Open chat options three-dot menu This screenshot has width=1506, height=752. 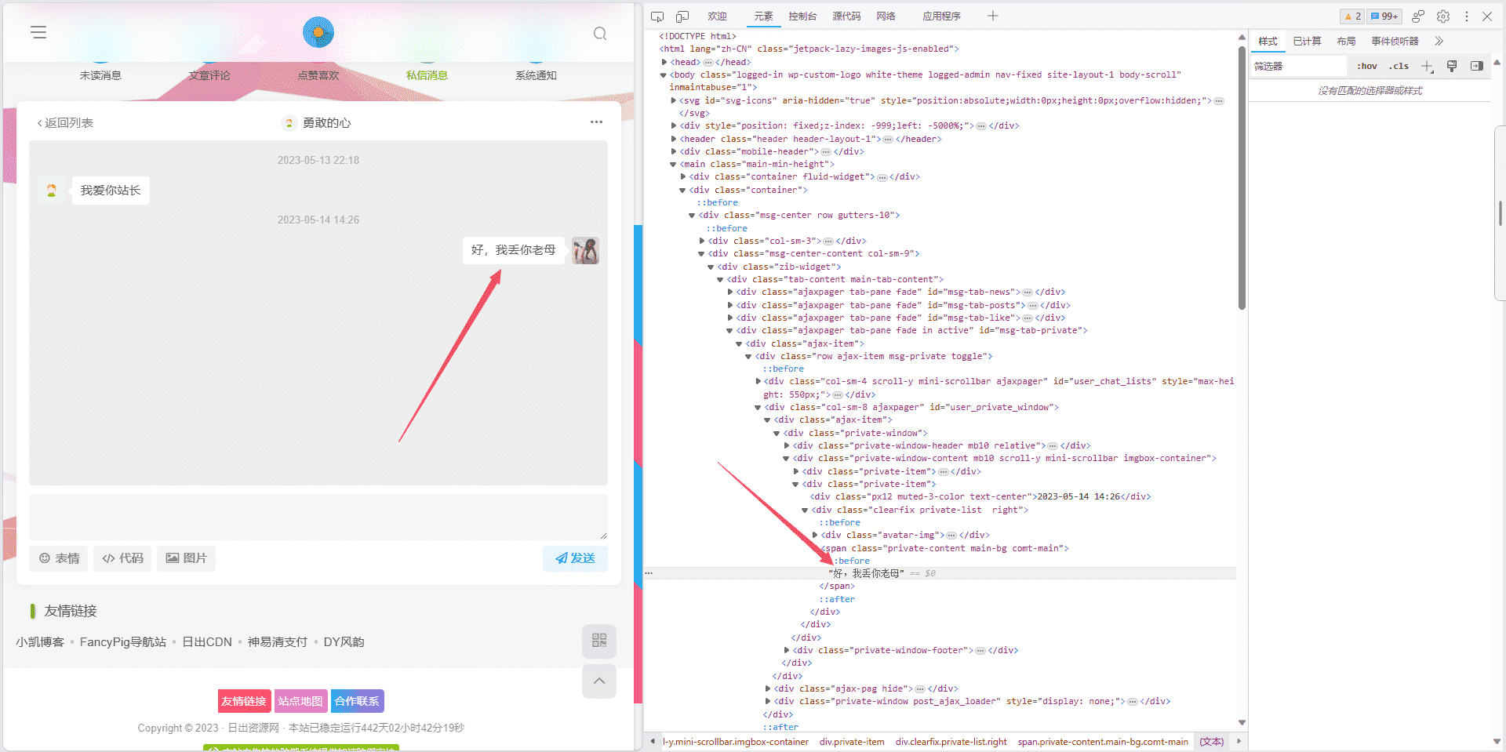[x=596, y=122]
